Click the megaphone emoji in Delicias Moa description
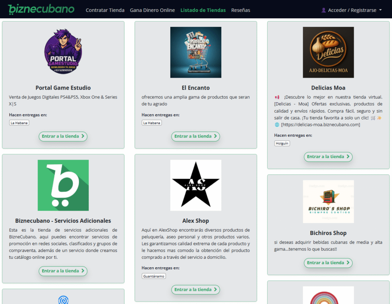392x304 pixels. [x=277, y=97]
